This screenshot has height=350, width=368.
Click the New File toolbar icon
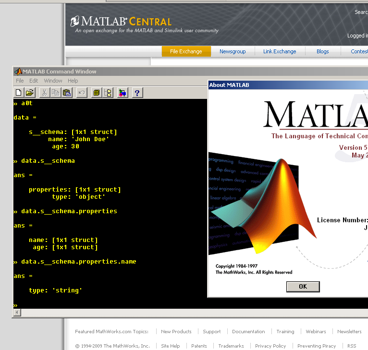coord(19,93)
